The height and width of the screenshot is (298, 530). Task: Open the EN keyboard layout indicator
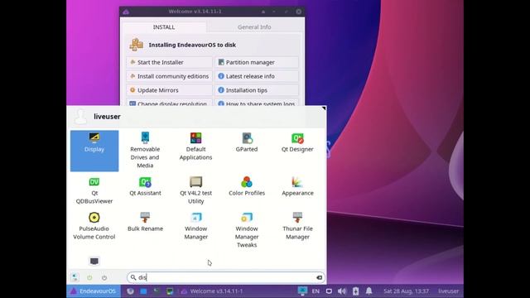(316, 291)
